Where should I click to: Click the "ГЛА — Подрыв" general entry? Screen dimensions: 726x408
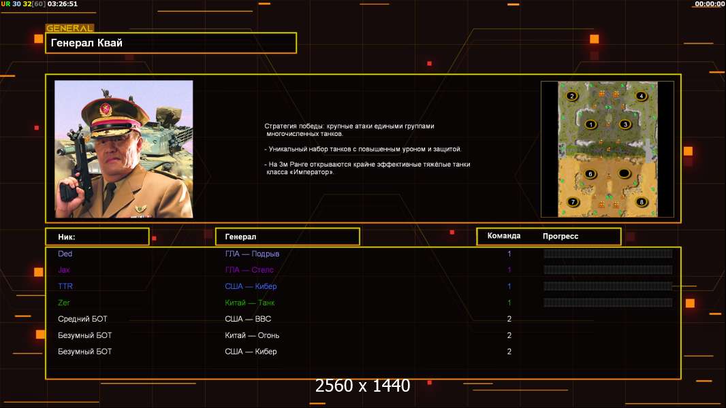252,254
